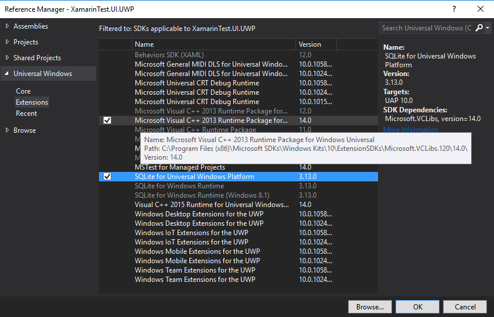Open the Recent subcategory
The image size is (494, 317).
point(26,113)
